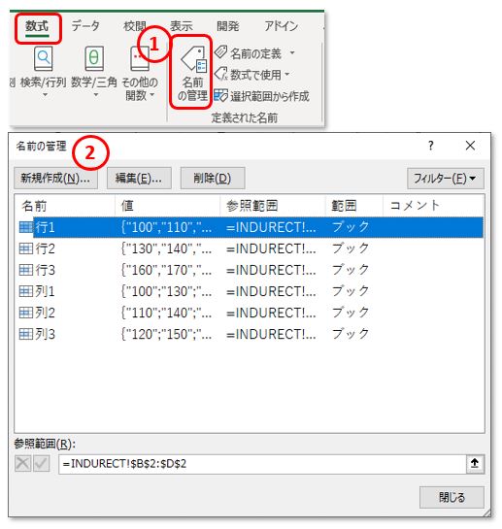Switch to the 数式 ribbon tab
The height and width of the screenshot is (529, 502).
click(38, 27)
